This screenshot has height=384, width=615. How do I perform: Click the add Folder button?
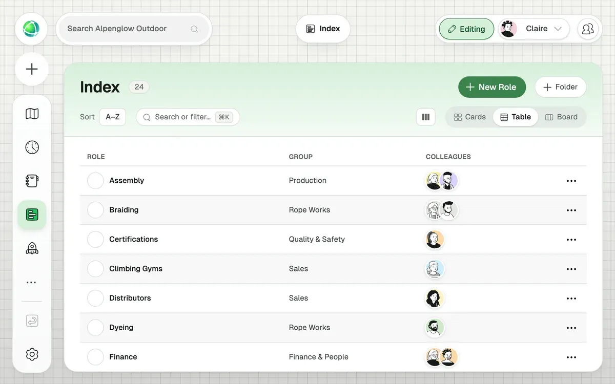pyautogui.click(x=560, y=87)
